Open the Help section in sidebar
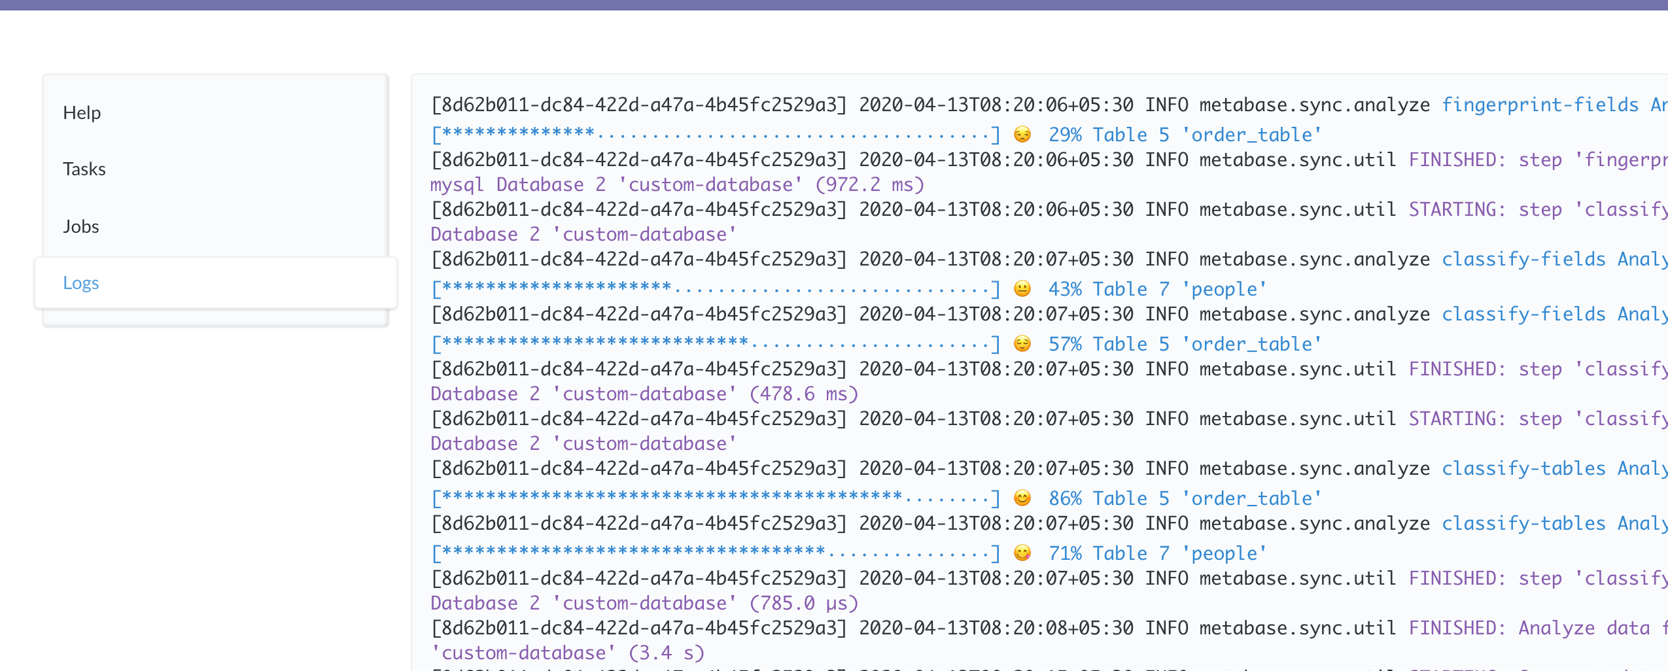 click(x=82, y=112)
